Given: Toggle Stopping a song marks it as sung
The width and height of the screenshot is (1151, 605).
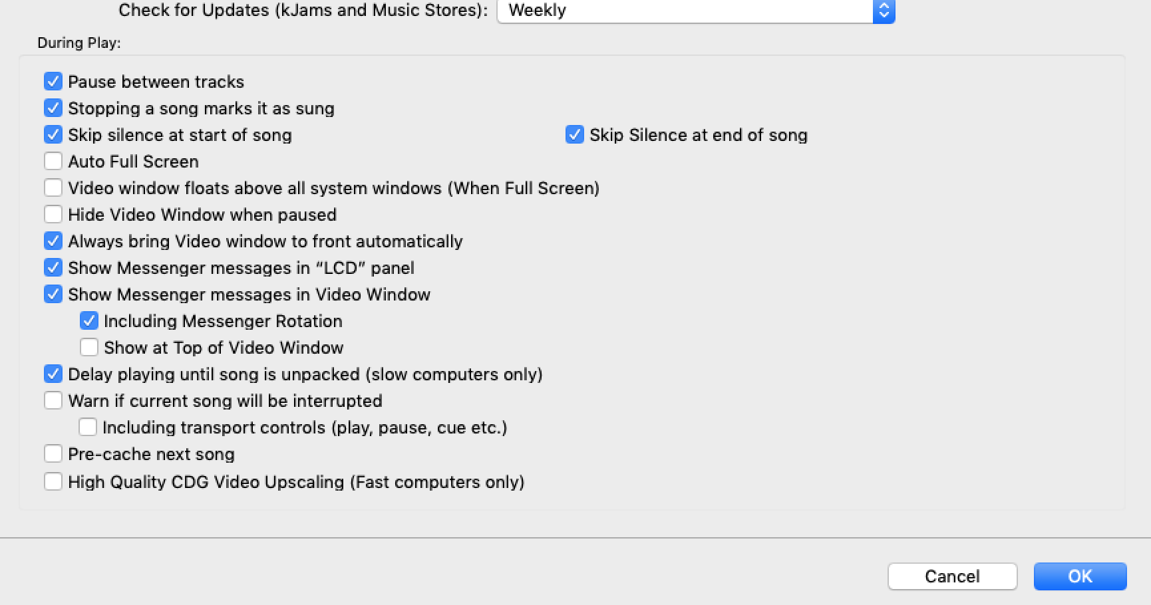Looking at the screenshot, I should (53, 108).
